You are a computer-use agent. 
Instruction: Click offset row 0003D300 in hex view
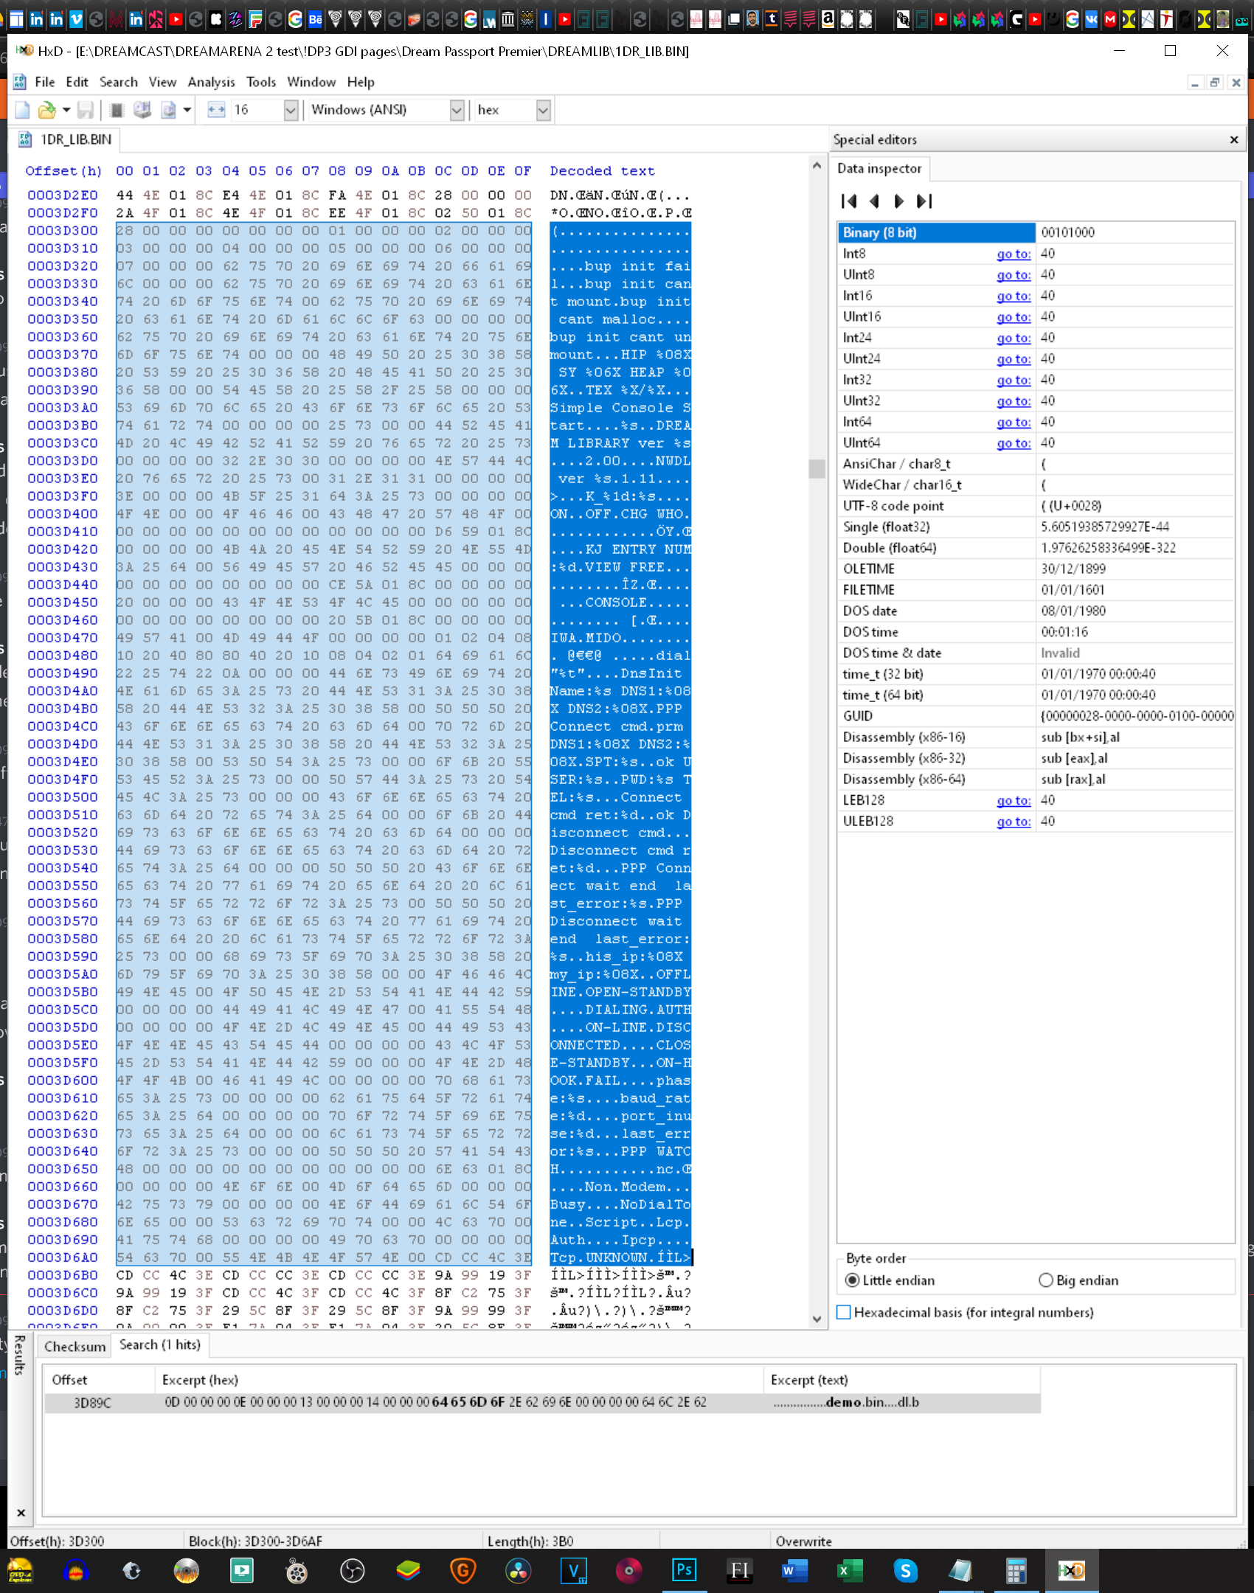63,231
